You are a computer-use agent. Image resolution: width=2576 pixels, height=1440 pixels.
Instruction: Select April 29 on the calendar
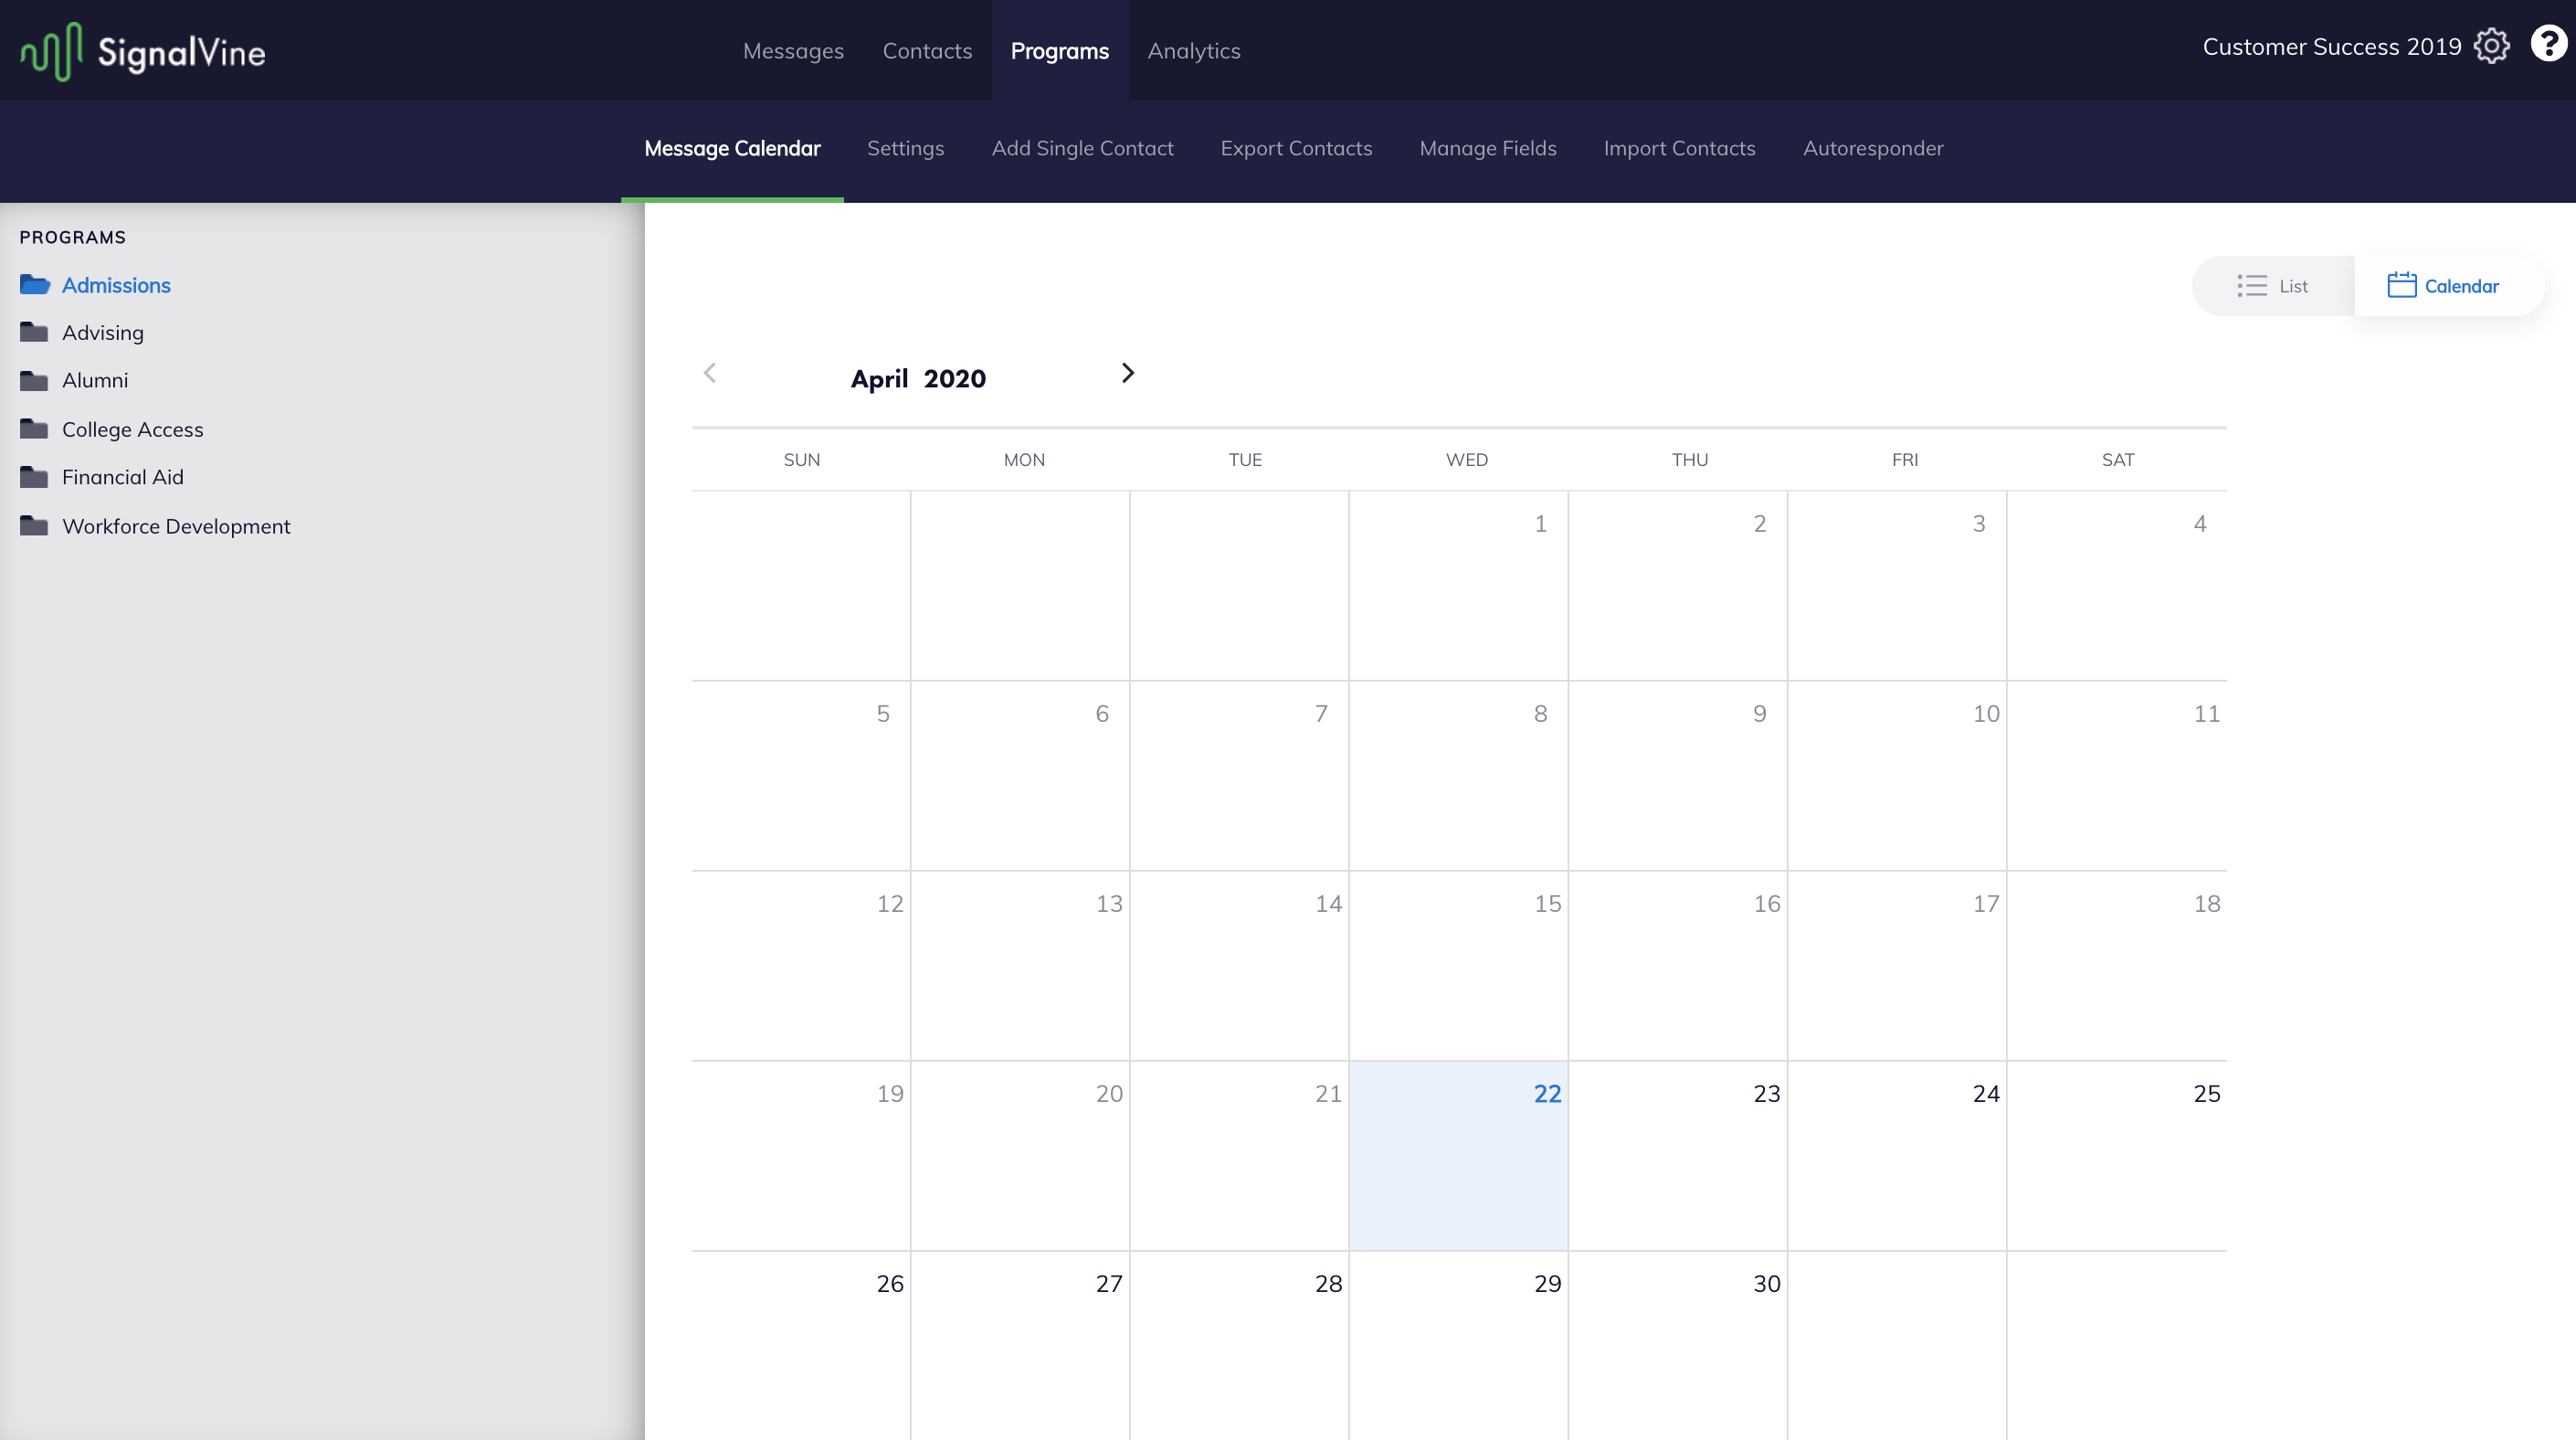[x=1459, y=1346]
